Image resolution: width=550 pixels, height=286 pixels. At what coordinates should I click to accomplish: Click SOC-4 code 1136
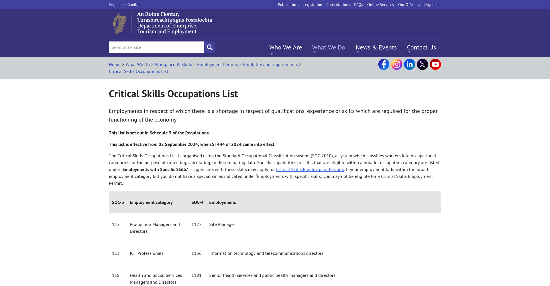[x=197, y=253]
